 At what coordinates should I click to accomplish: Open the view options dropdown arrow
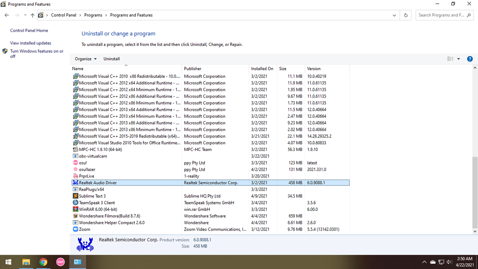coord(459,59)
